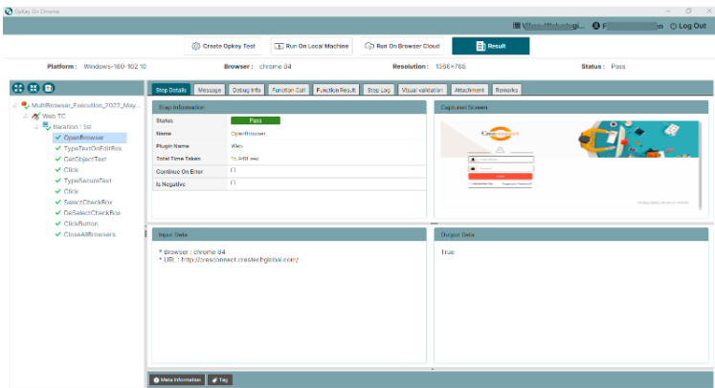
Task: Click green checkmark beside CloseAllBrowsers step
Action: point(58,234)
